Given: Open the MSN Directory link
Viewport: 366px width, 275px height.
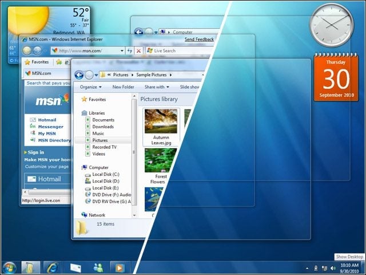Looking at the screenshot, I should pyautogui.click(x=54, y=140).
